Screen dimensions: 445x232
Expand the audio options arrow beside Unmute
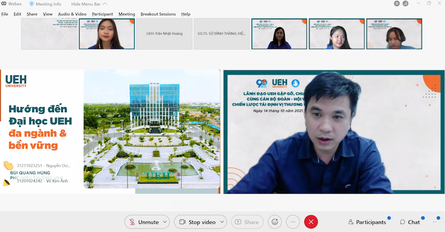(165, 222)
